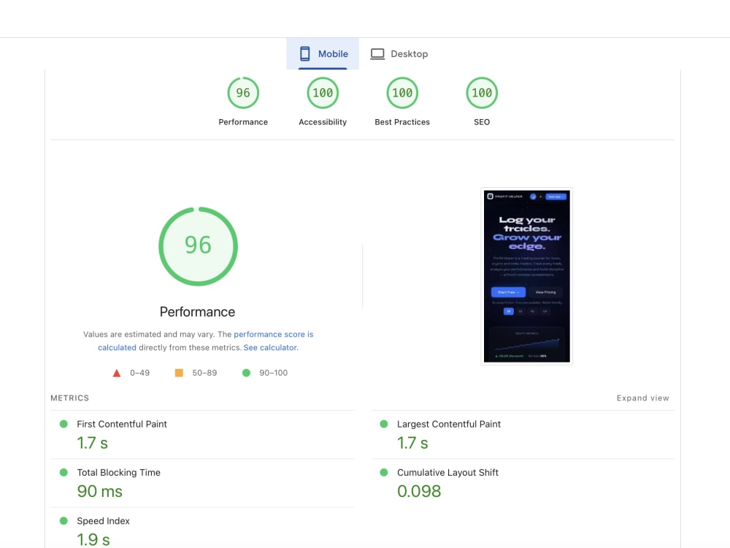Click the red triangle 0–49 legend icon
730x548 pixels.
[117, 373]
